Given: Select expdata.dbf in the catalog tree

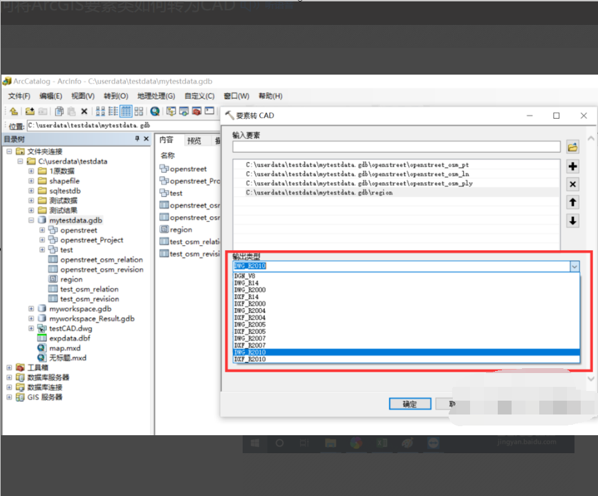Looking at the screenshot, I should (70, 338).
